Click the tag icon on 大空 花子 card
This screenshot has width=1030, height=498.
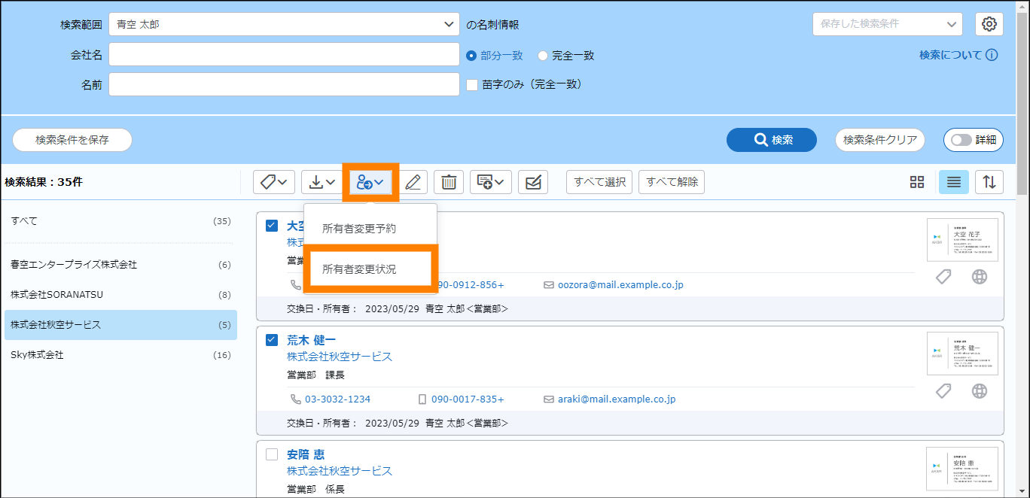[943, 277]
